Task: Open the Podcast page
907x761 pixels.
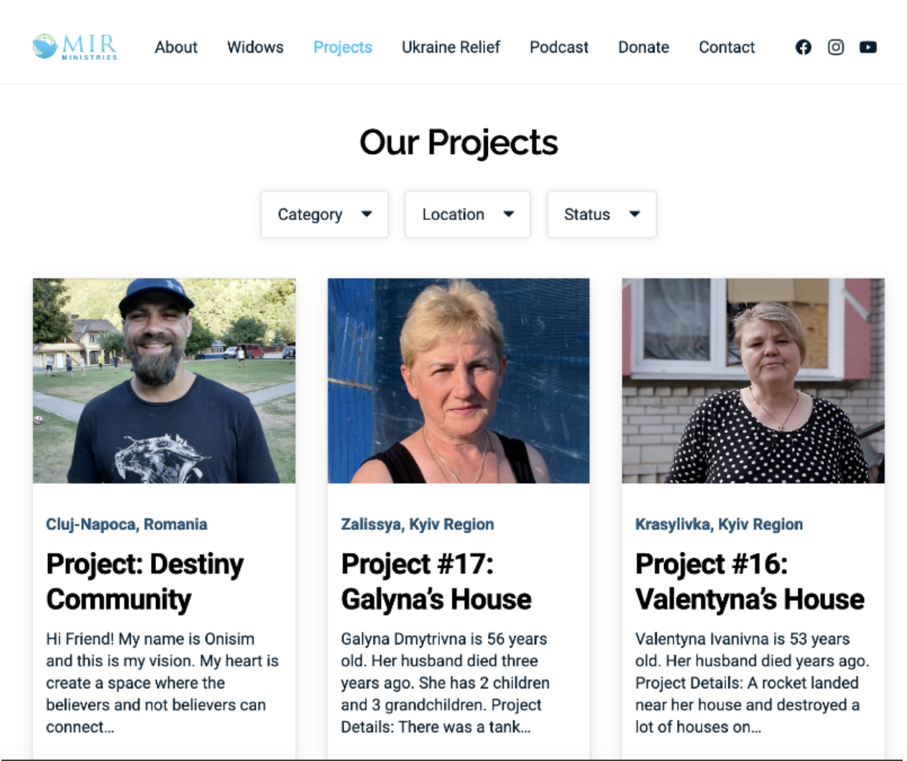Action: [x=559, y=47]
